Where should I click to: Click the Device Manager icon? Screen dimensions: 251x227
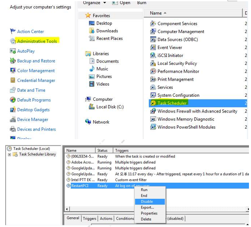point(13,120)
